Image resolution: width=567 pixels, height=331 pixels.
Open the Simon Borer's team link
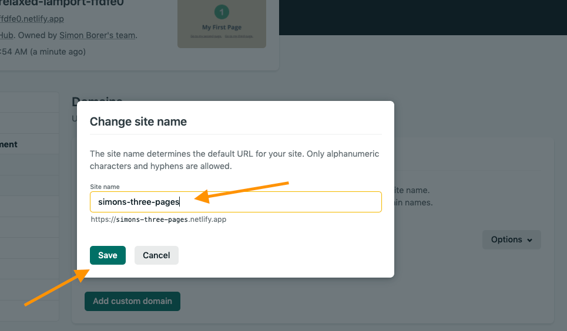(x=97, y=35)
